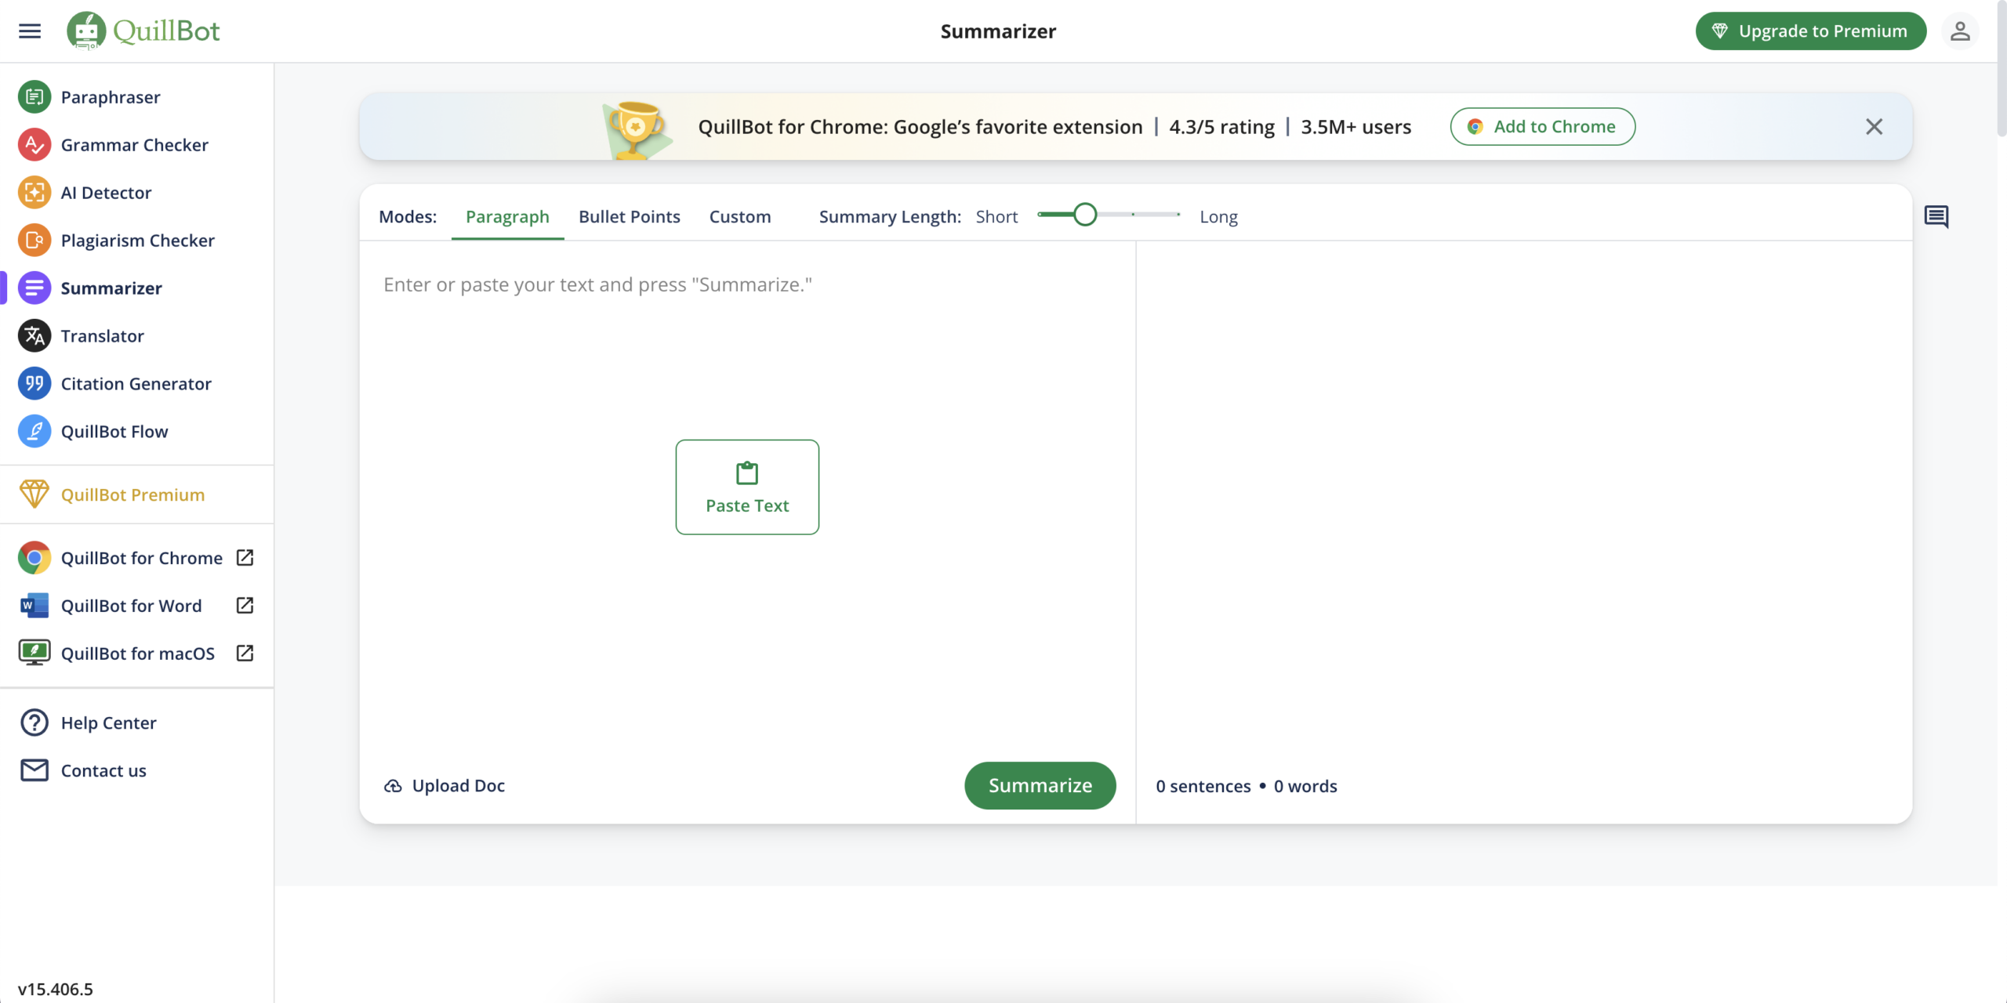Click the Grammar Checker sidebar icon
This screenshot has height=1003, width=2007.
pyautogui.click(x=34, y=145)
